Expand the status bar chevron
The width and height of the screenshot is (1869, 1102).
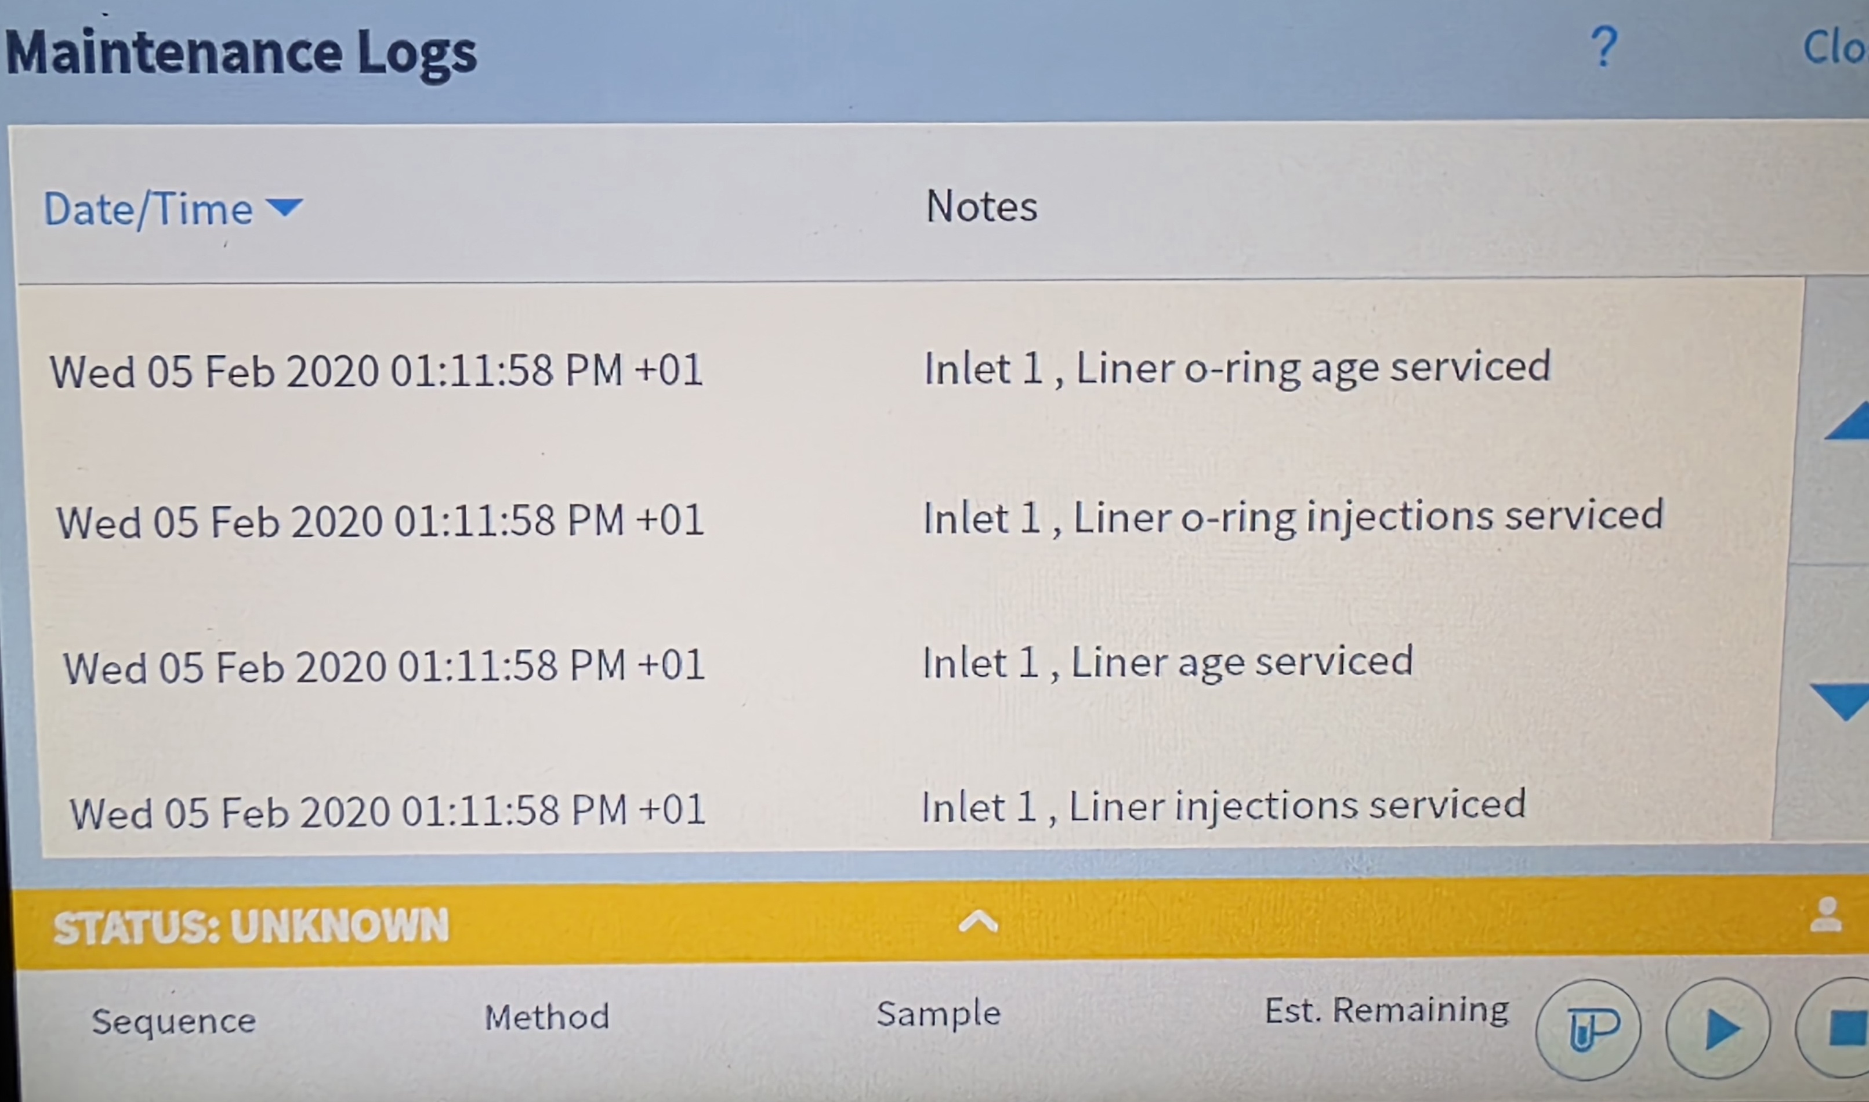(x=978, y=922)
